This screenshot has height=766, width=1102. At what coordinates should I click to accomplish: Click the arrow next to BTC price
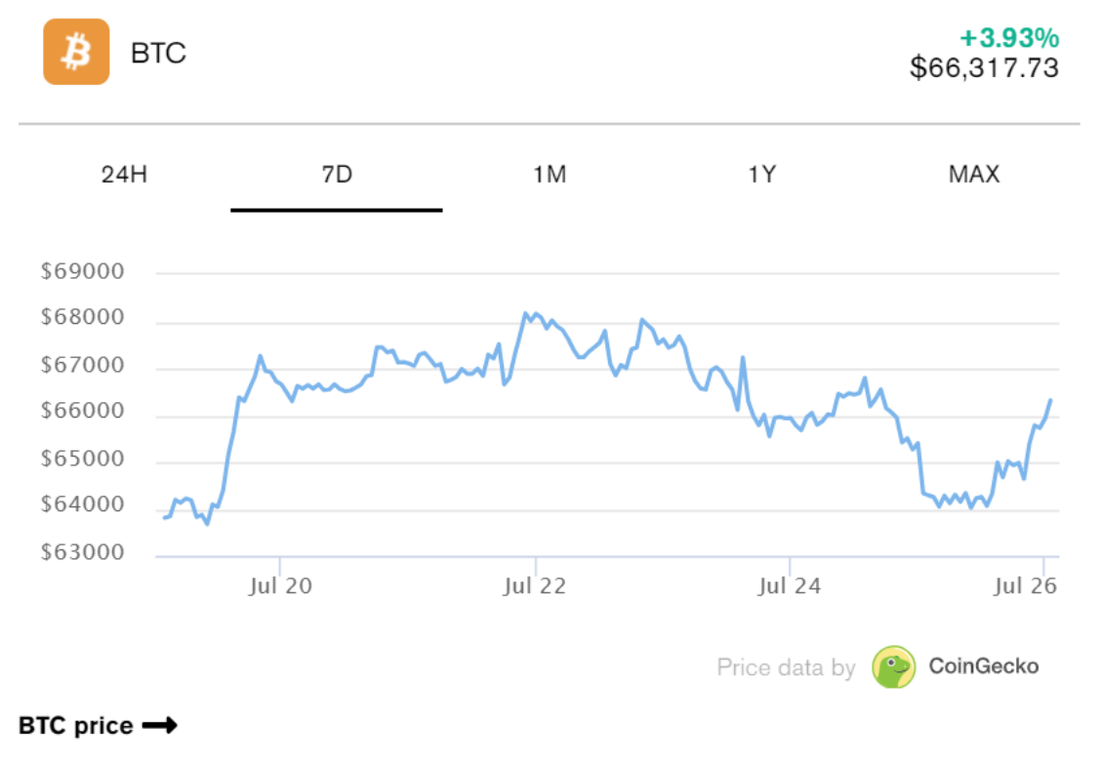click(159, 725)
